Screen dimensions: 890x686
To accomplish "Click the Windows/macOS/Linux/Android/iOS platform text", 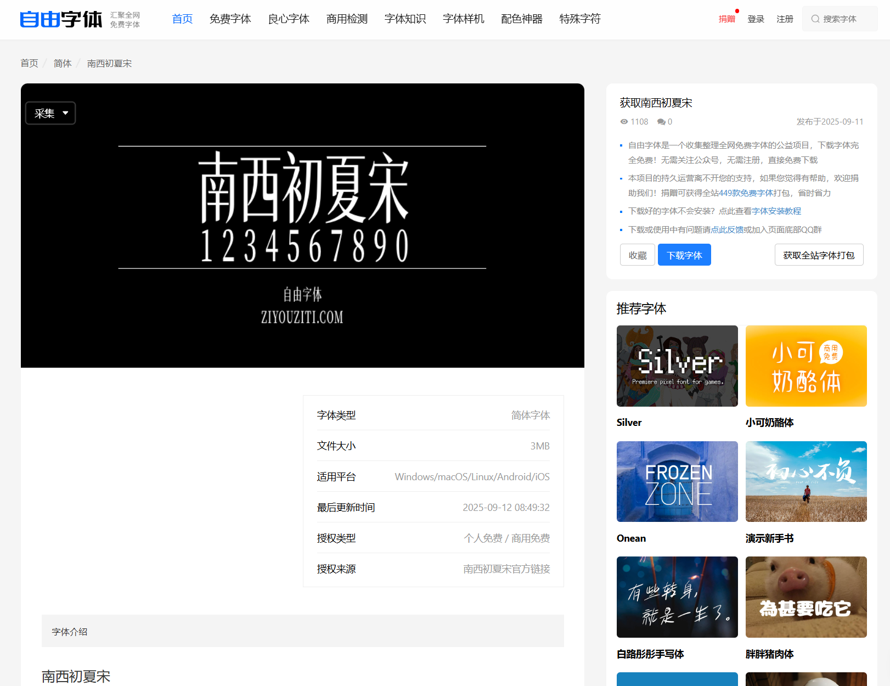I will click(x=472, y=477).
